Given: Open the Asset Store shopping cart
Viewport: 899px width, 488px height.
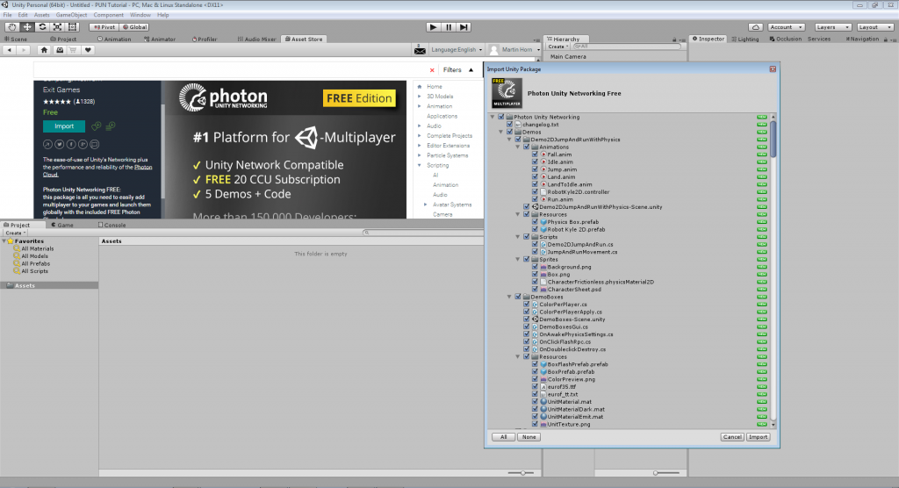Looking at the screenshot, I should click(x=74, y=50).
